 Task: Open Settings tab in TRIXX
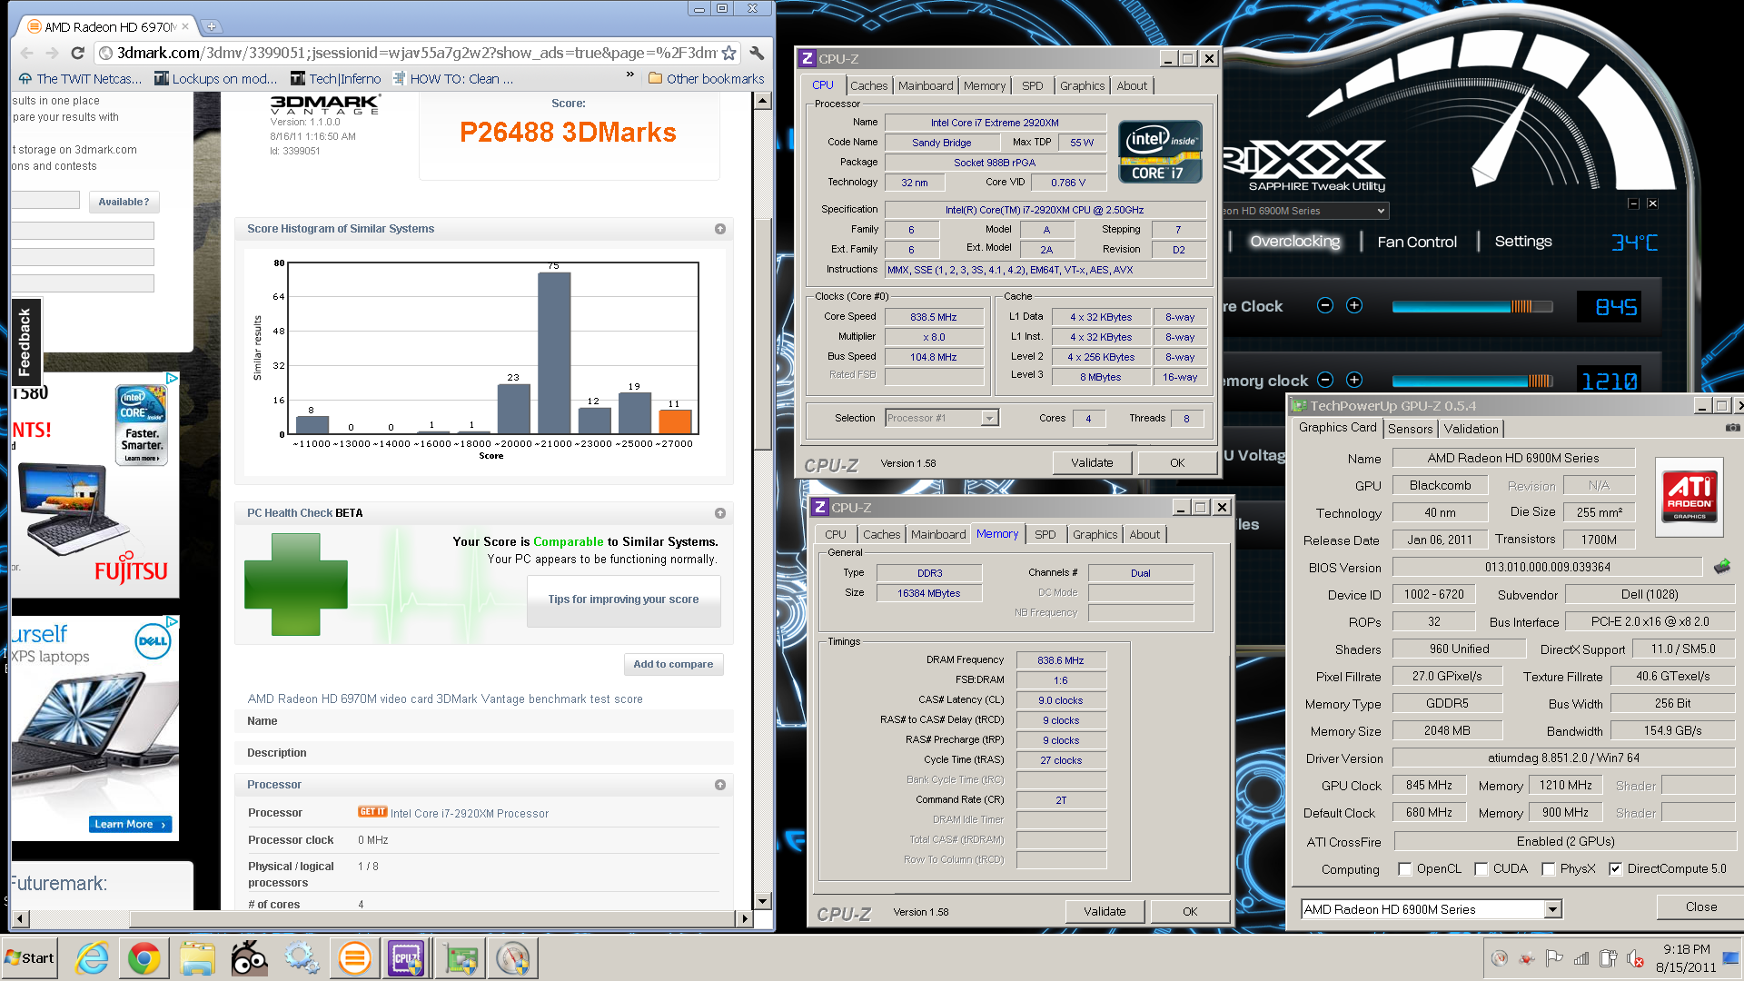click(x=1522, y=242)
